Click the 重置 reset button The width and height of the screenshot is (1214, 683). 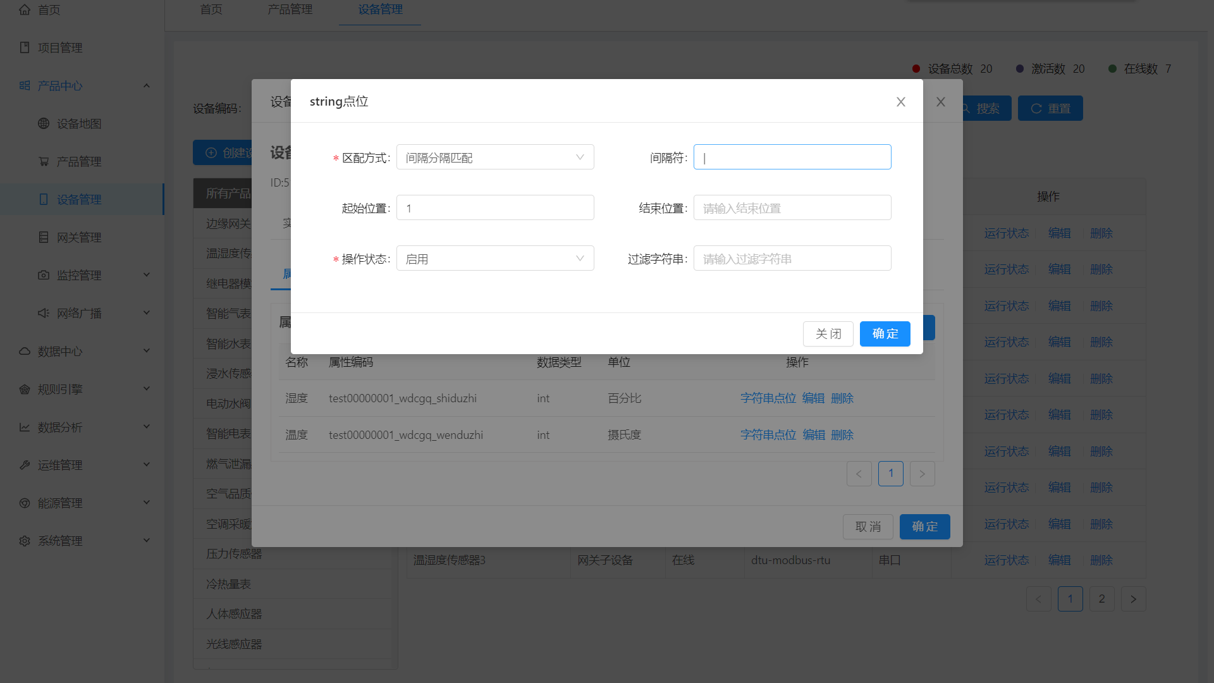[1050, 108]
